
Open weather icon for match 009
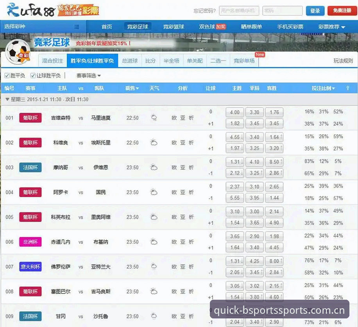(154, 316)
